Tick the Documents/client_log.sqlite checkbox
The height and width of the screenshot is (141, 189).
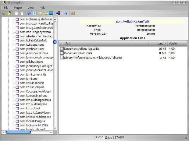coord(62,49)
